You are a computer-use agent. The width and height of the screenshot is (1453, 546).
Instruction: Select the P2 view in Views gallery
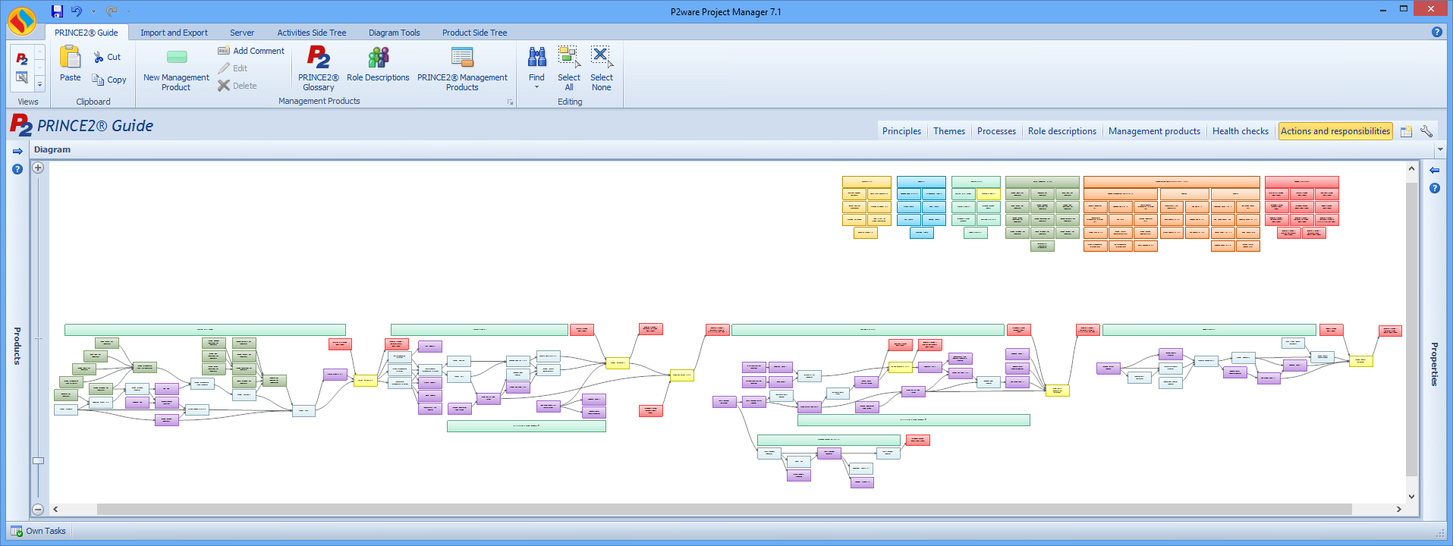coord(22,59)
